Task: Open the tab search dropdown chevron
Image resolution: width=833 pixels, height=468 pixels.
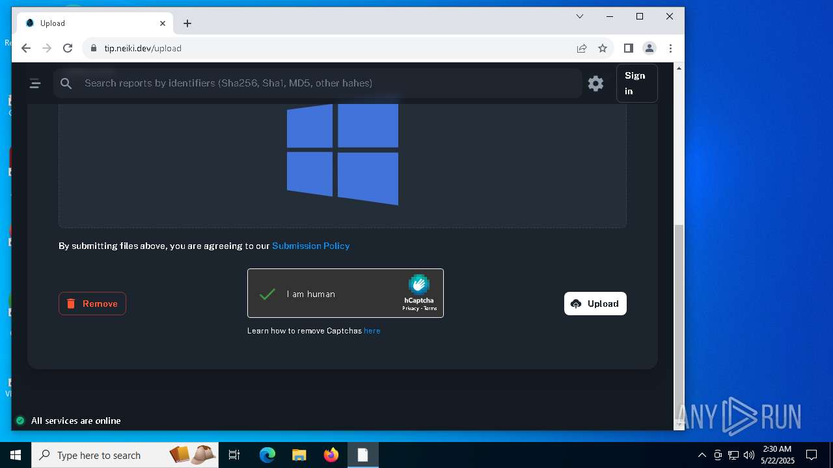Action: (x=580, y=16)
